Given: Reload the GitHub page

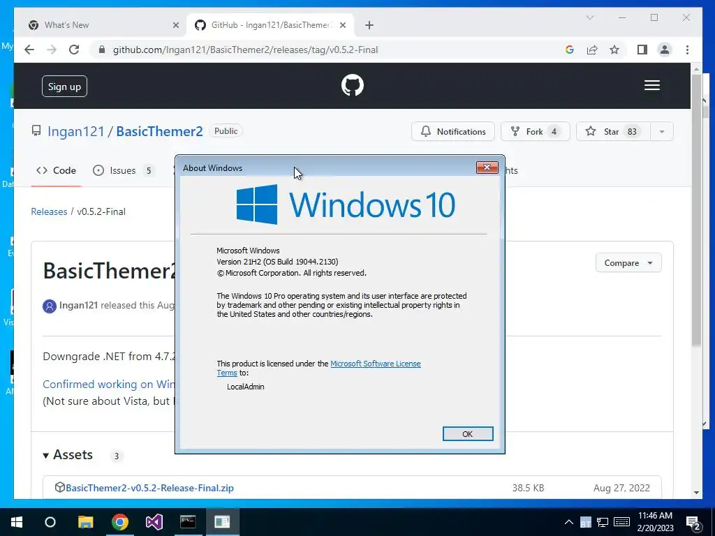Looking at the screenshot, I should click(74, 50).
